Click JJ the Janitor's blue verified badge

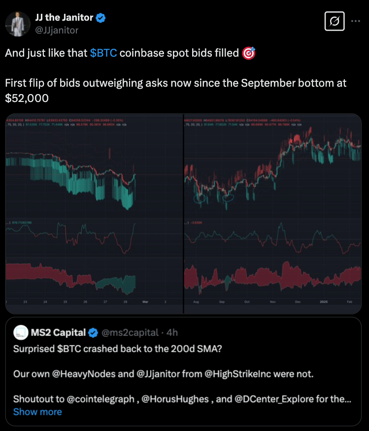point(100,17)
